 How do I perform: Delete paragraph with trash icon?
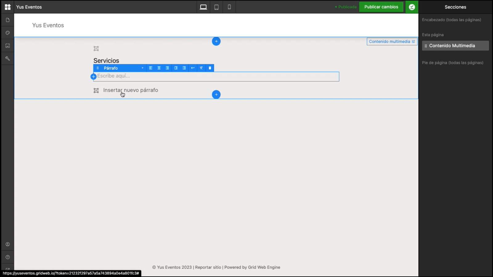tap(210, 68)
